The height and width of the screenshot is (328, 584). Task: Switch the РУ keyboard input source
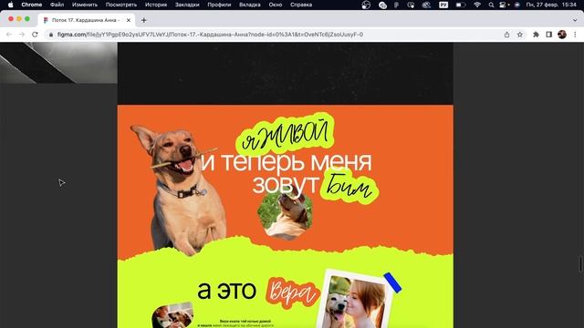click(443, 5)
